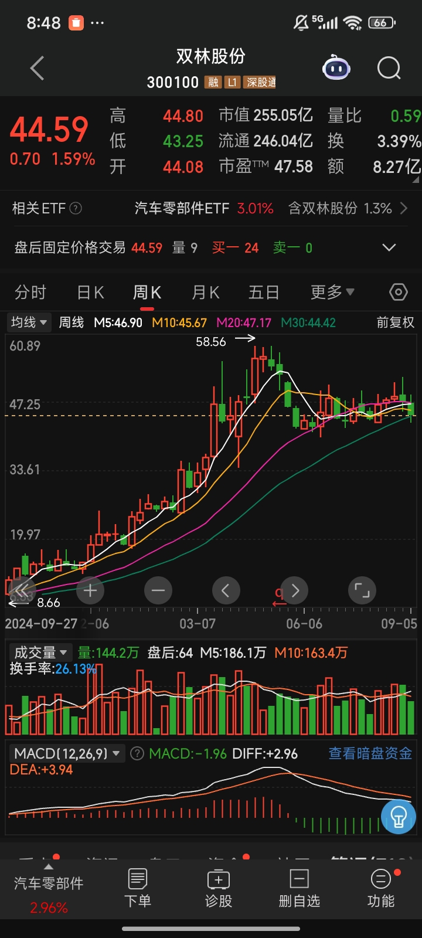Viewport: 422px width, 938px height.
Task: Switch to 分时 tab
Action: point(30,292)
